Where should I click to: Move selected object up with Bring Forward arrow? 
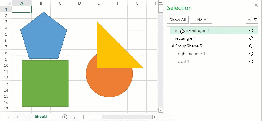(249, 20)
